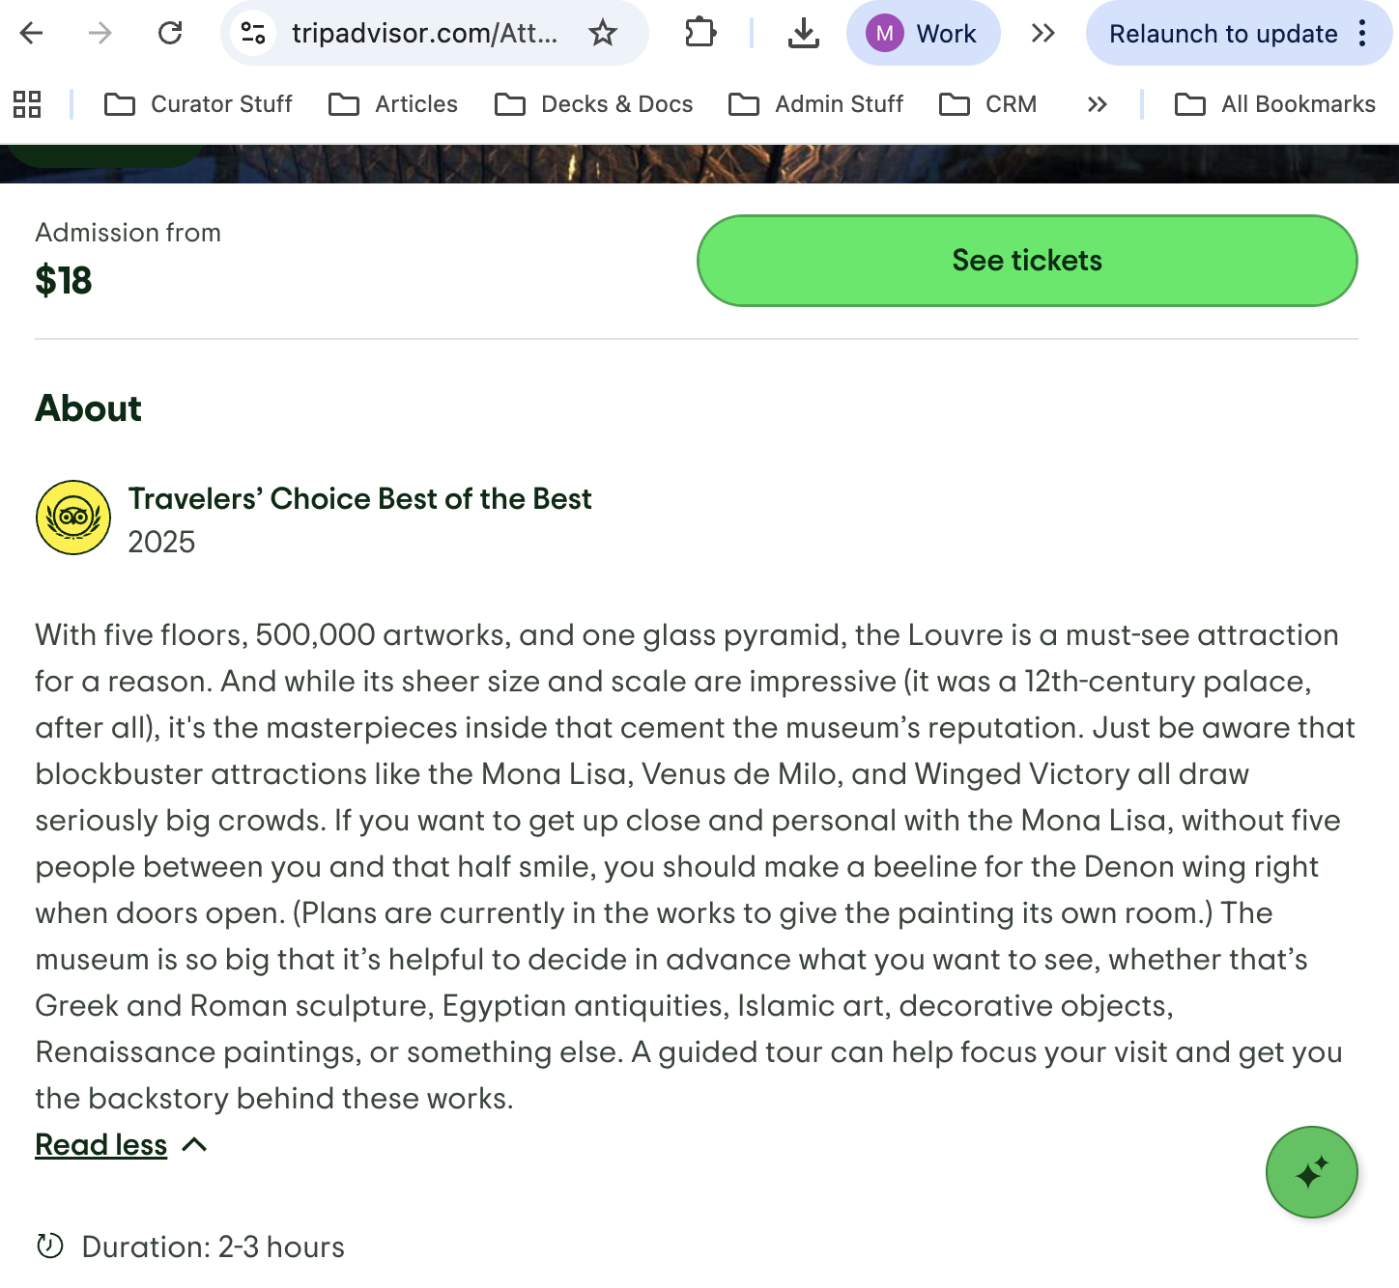
Task: Open All Bookmarks folder
Action: pos(1275,104)
